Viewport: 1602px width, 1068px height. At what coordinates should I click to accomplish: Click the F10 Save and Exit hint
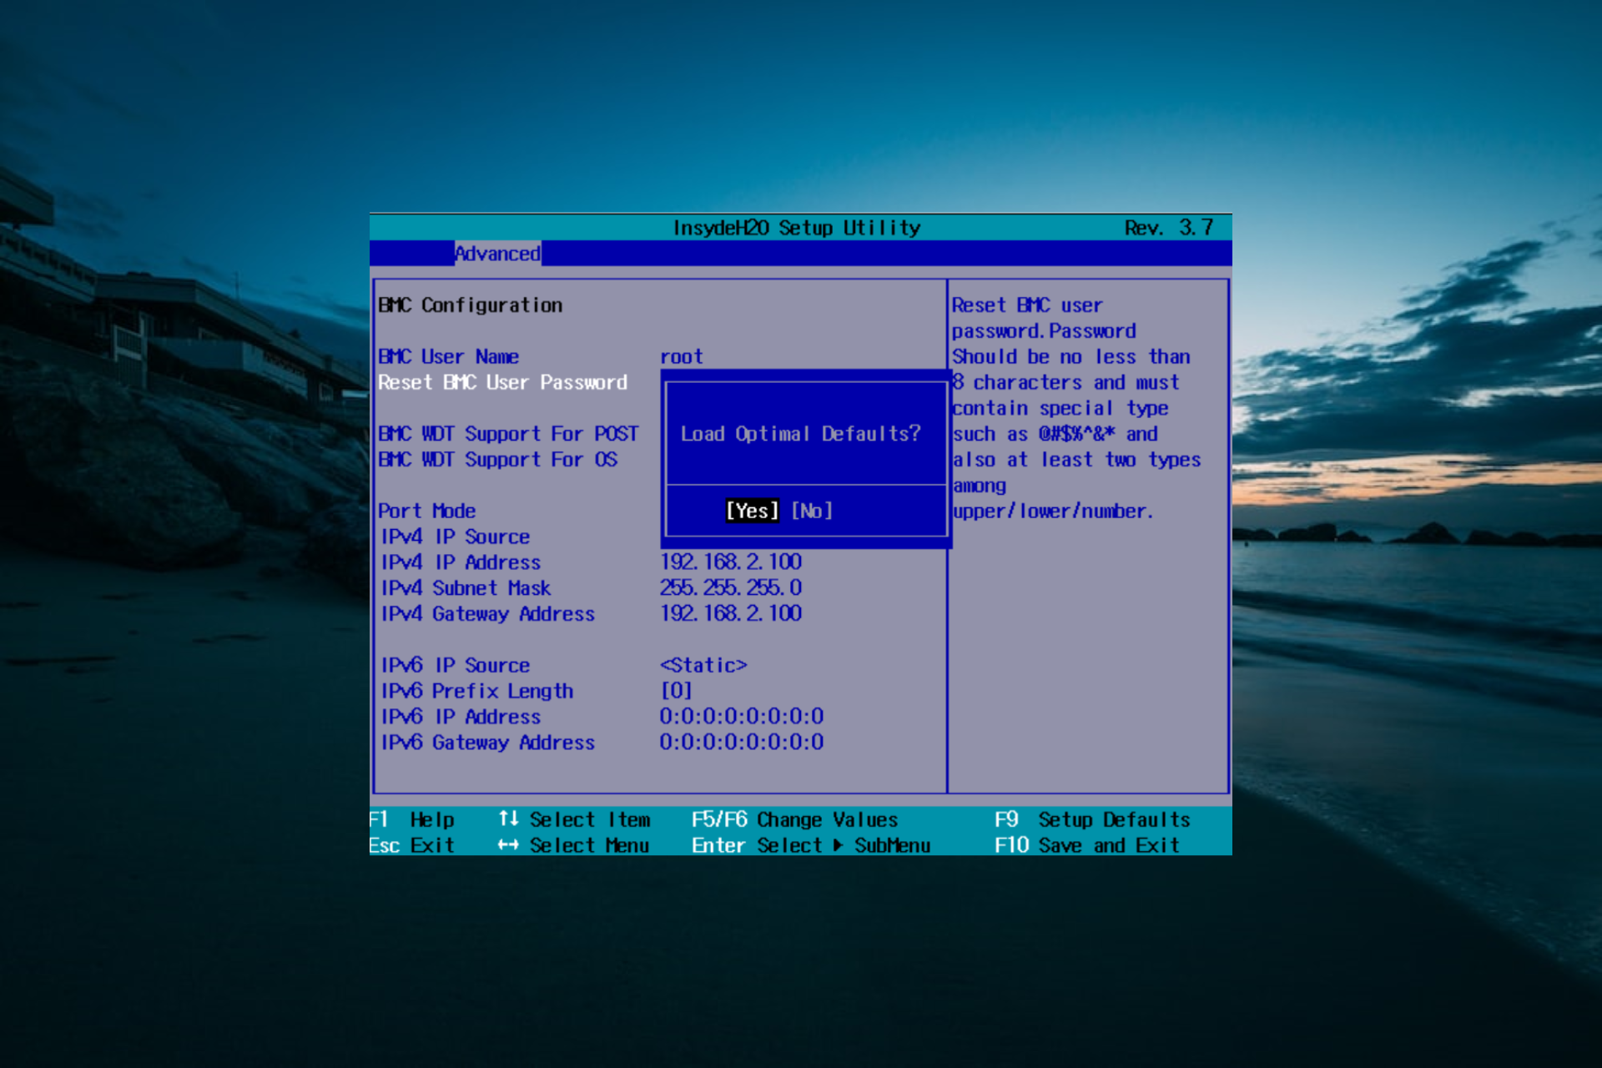1087,845
